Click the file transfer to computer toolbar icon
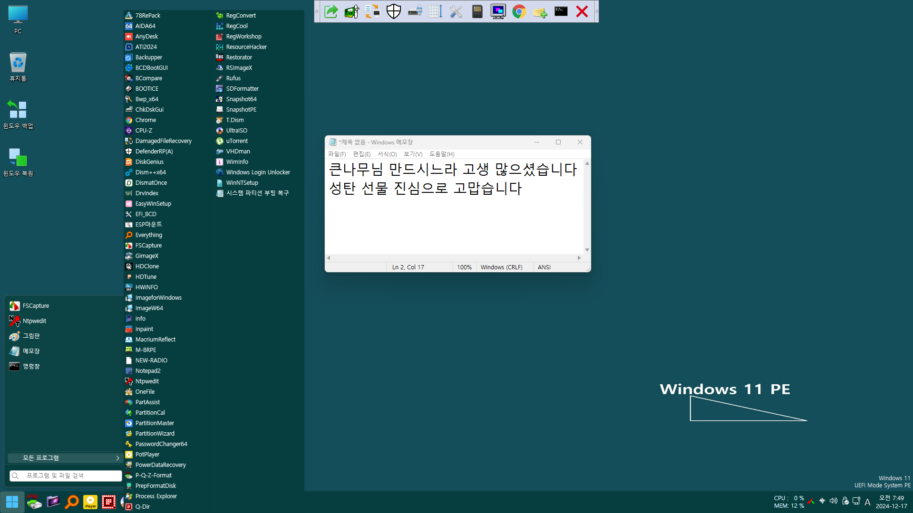The height and width of the screenshot is (513, 913). (372, 11)
